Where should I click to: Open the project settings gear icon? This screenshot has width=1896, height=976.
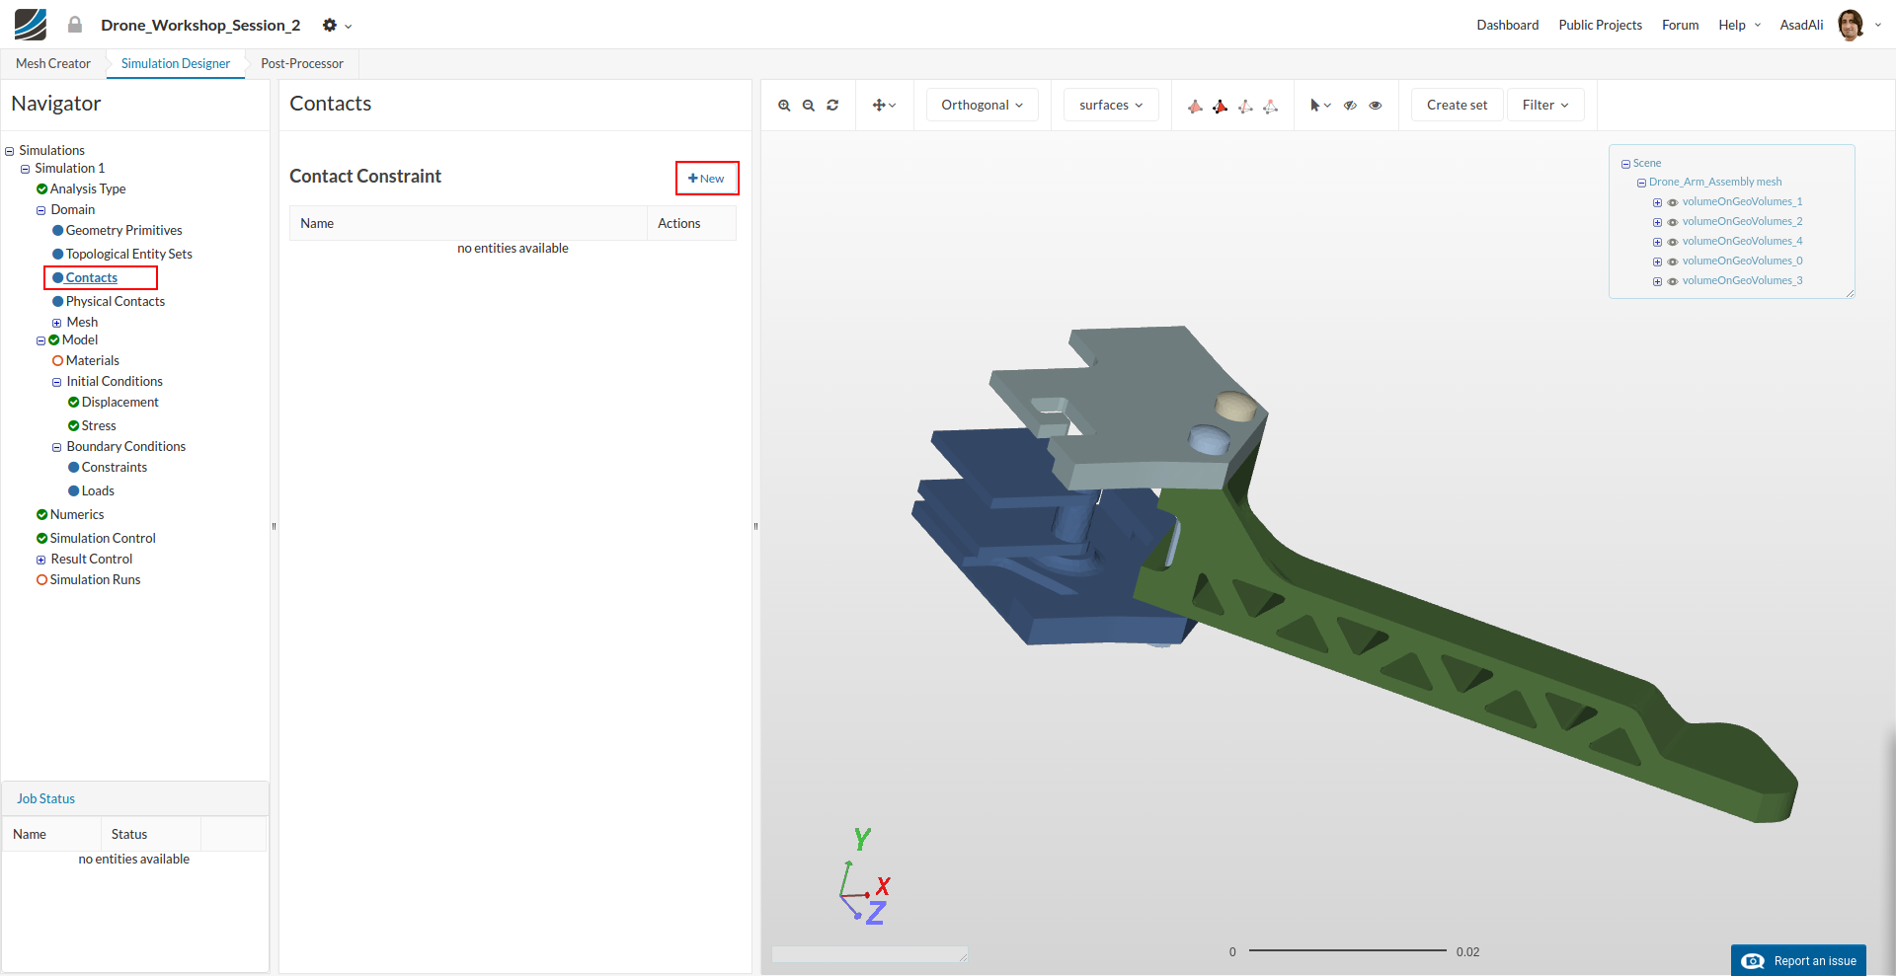tap(330, 26)
